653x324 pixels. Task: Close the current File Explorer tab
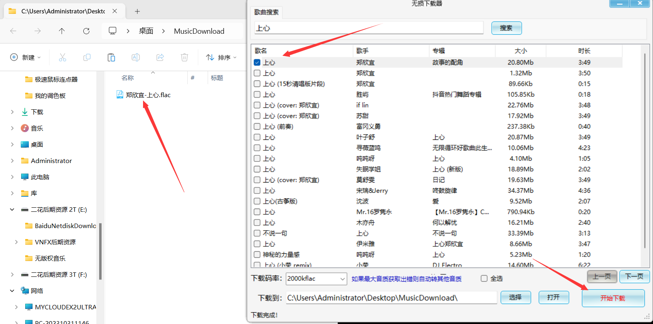[115, 11]
